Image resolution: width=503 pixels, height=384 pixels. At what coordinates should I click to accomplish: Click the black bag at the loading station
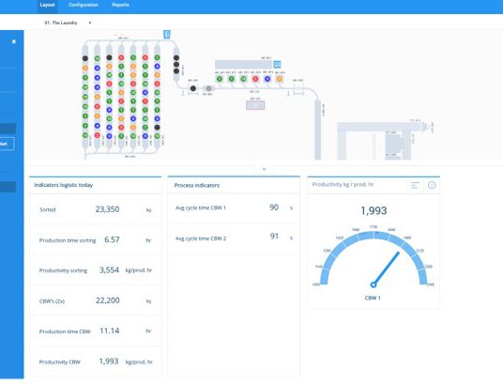point(193,88)
